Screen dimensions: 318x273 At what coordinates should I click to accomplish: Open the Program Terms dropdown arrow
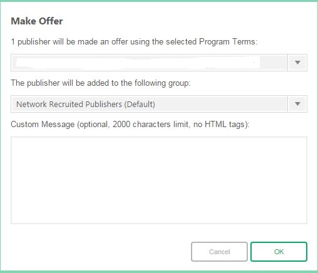[297, 63]
